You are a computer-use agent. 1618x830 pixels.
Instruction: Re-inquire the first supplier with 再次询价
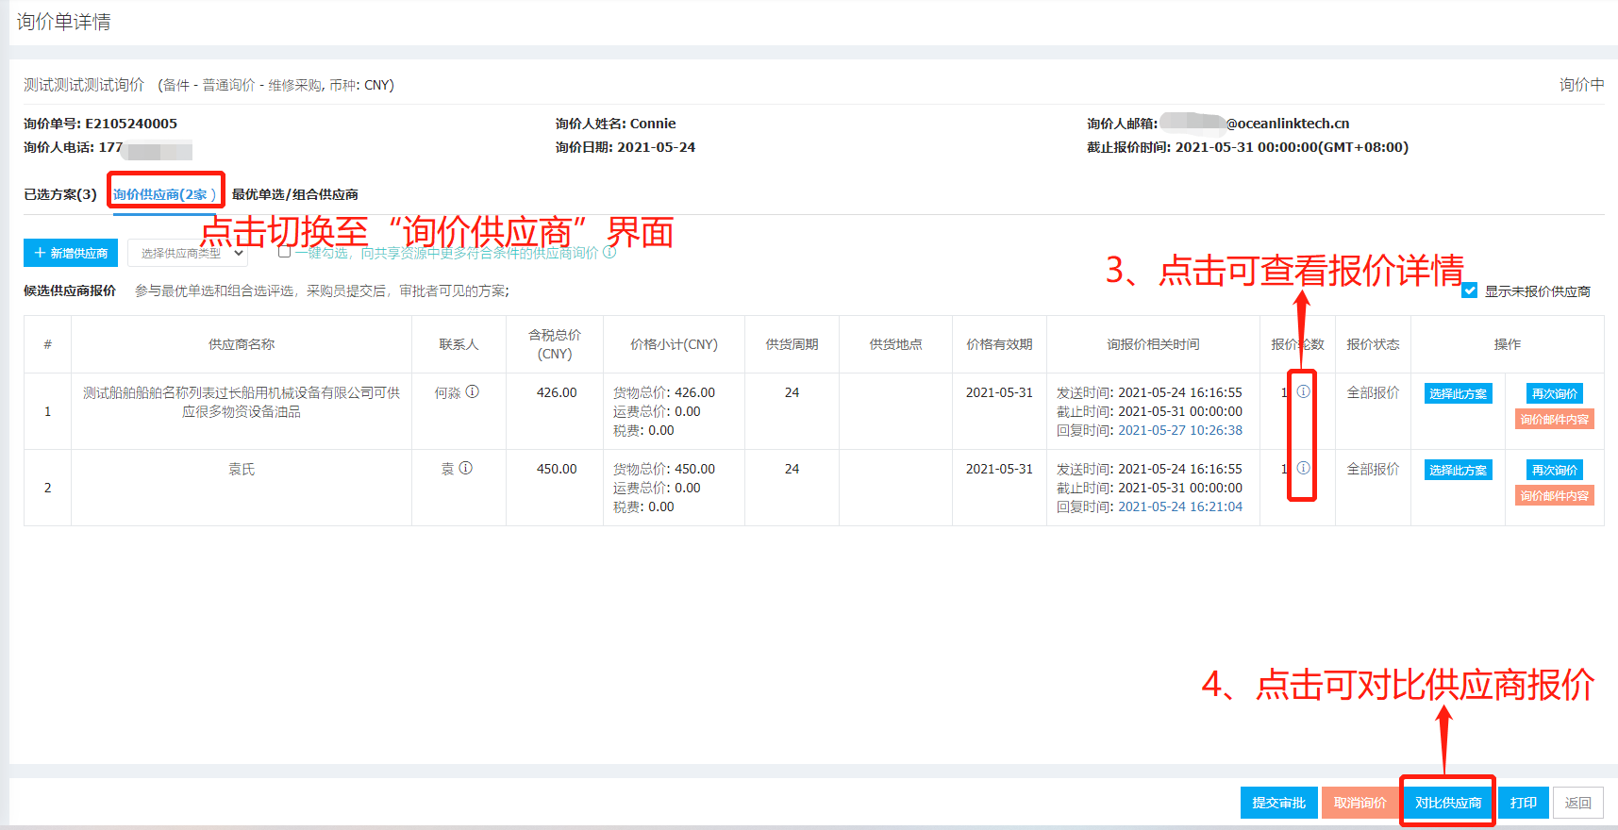(1555, 393)
